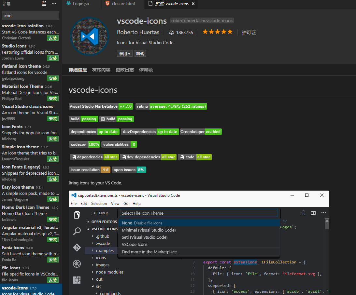Choose VSCode Icons theme option

(199, 245)
